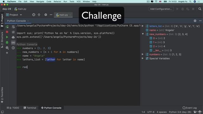Click the Wi-Fi icon in menu bar

click(156, 1)
